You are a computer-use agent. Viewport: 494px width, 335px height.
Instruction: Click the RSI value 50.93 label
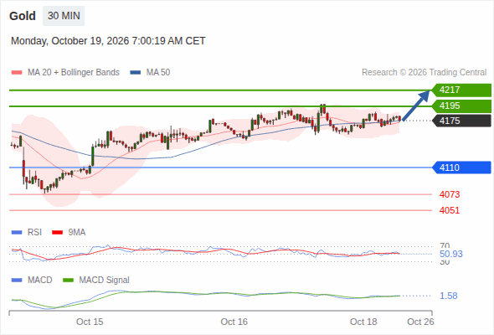tap(451, 254)
